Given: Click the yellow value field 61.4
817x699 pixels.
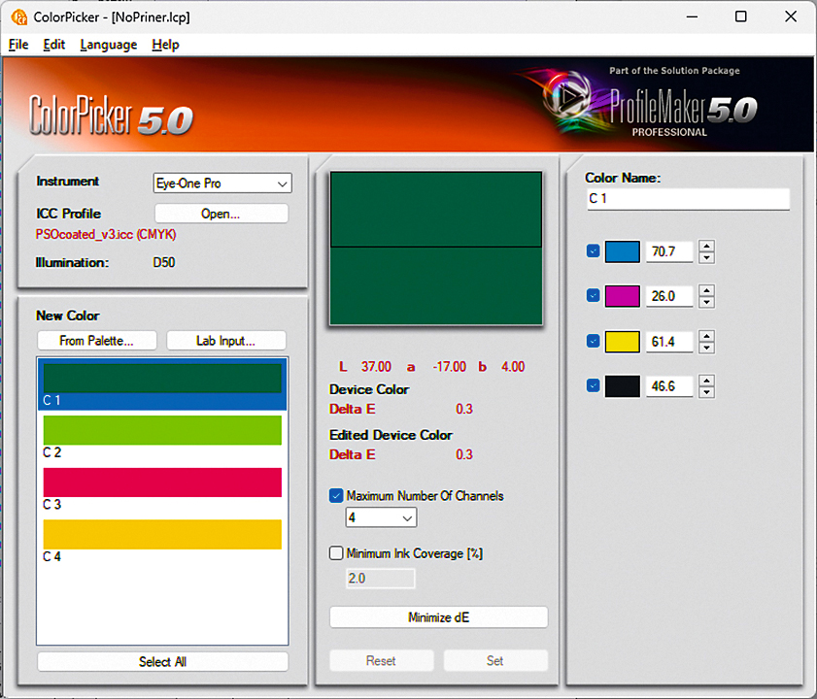Looking at the screenshot, I should coord(669,342).
